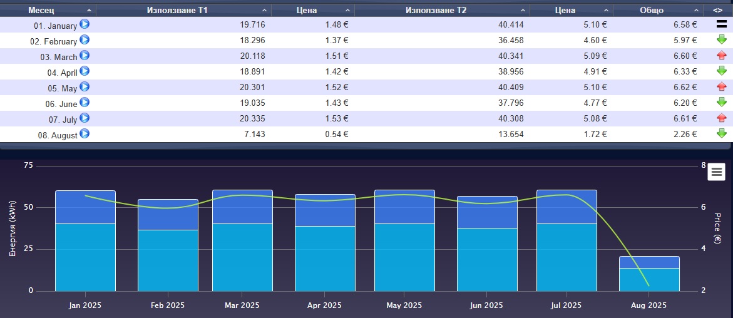Click the <> trend column header
The width and height of the screenshot is (733, 318).
716,11
